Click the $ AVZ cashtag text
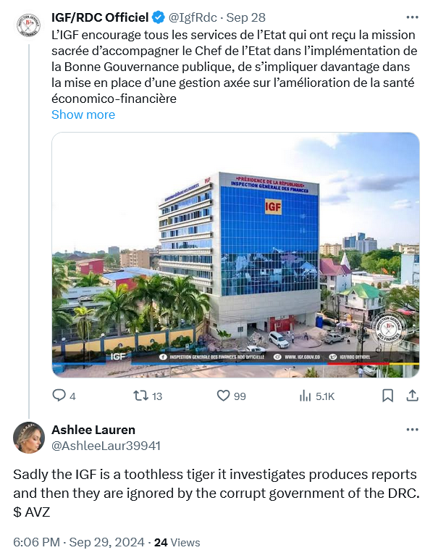433x558 pixels. pos(32,512)
